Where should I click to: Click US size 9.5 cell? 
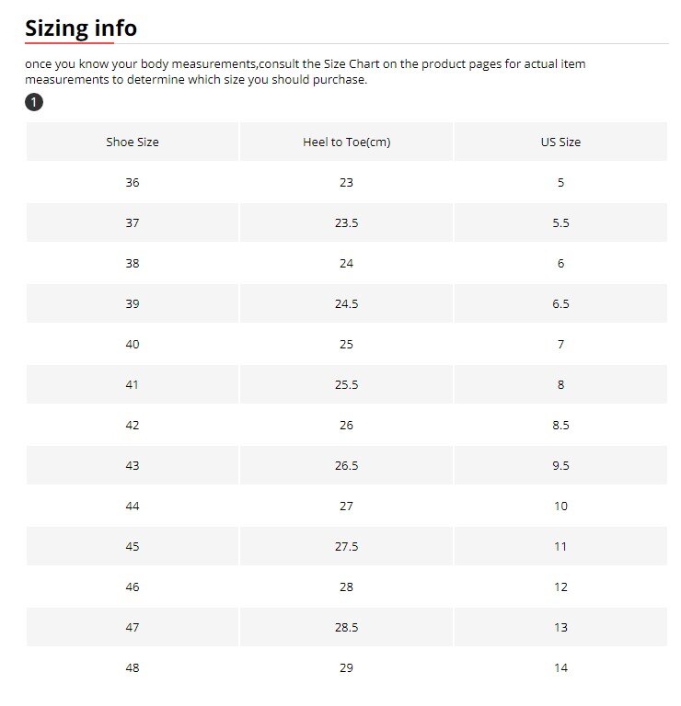tap(560, 466)
